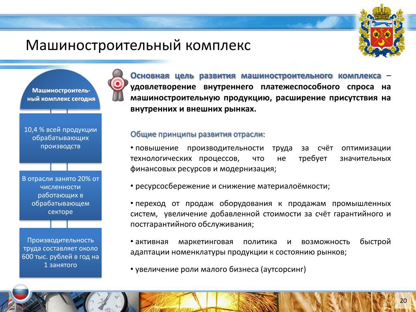Click the Orenburg coat of arms emblem
Image resolution: width=416 pixels, height=312 pixels.
pyautogui.click(x=382, y=30)
